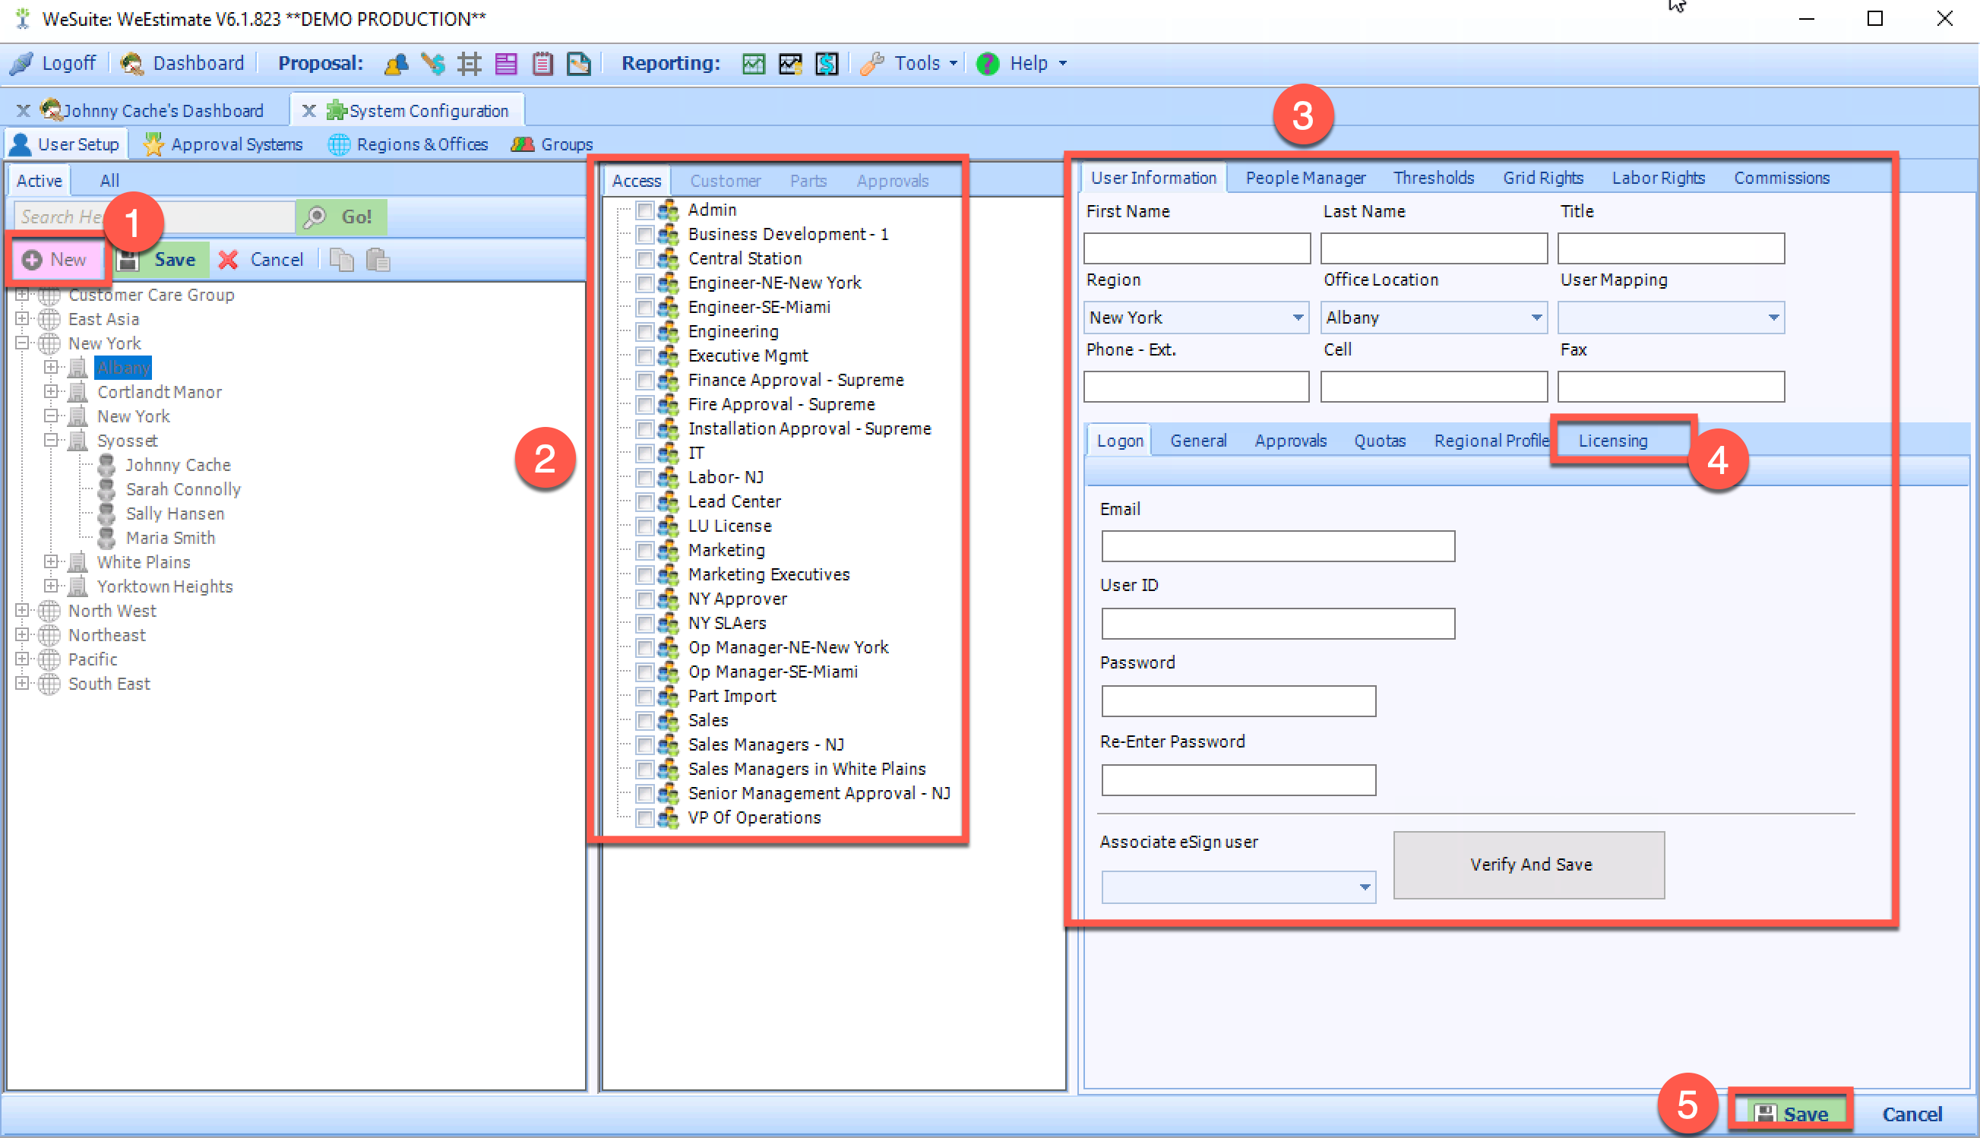1980x1138 pixels.
Task: Open the Help dropdown menu
Action: [1022, 63]
